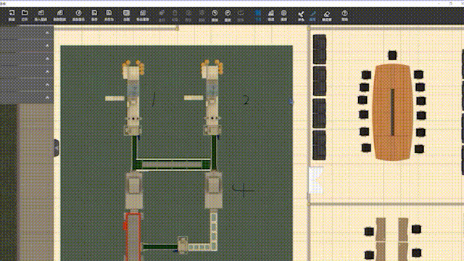The height and width of the screenshot is (261, 464).
Task: Collapse the first left panel section chevron
Action: pos(47,33)
